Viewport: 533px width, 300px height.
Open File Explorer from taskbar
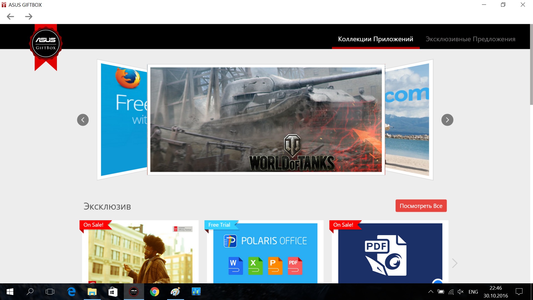pyautogui.click(x=92, y=292)
